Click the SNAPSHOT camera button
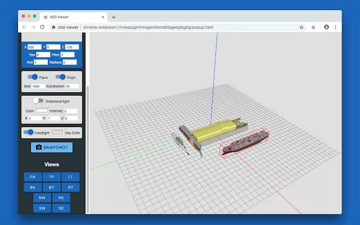Screen dimensions: 360x225 tap(51, 147)
